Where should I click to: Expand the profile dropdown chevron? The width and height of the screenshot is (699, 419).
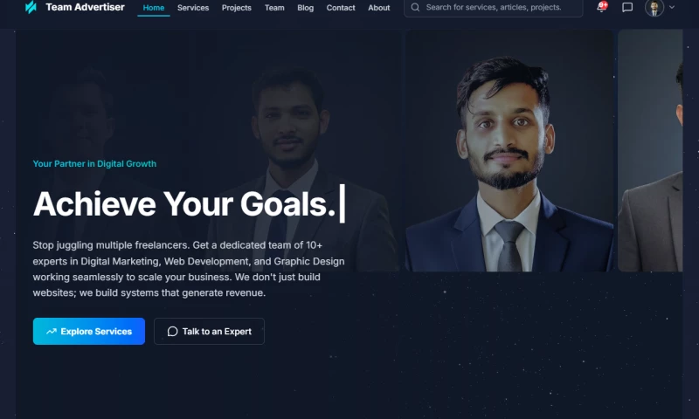point(672,7)
